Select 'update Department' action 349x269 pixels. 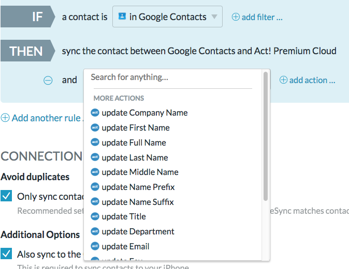click(138, 231)
